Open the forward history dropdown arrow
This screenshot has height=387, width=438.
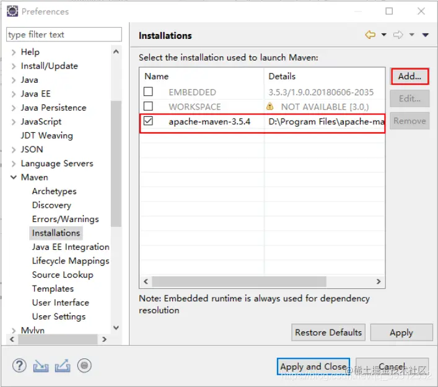click(412, 35)
